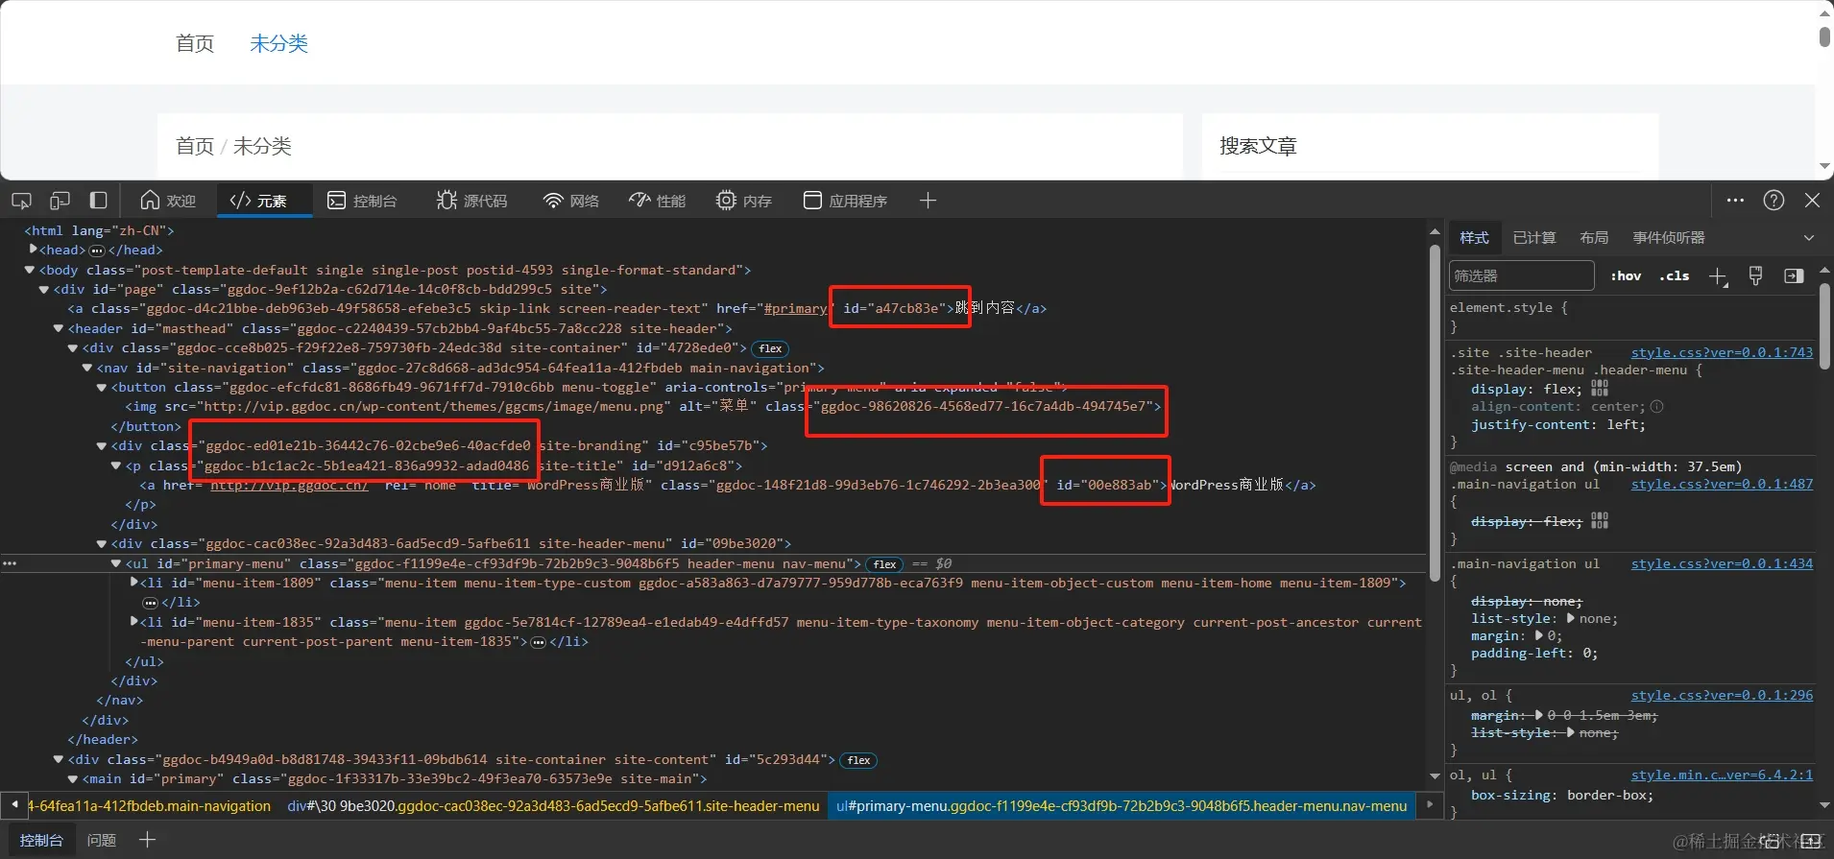Select ul#primary-menu breadcrumb item

coord(1122,806)
